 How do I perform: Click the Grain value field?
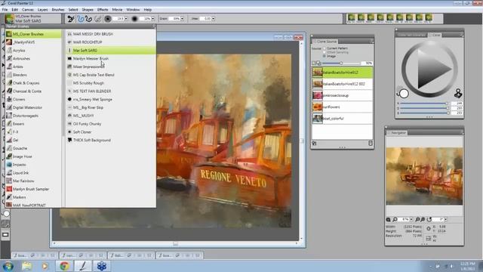(174, 19)
